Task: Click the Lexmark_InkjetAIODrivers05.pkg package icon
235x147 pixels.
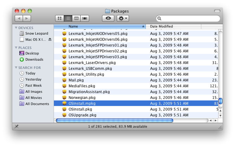Action: coord(64,34)
